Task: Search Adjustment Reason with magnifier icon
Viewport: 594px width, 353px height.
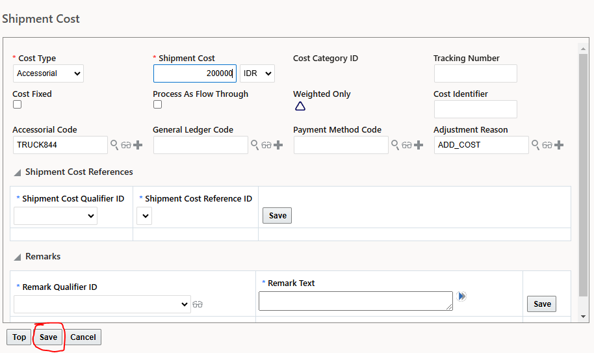Action: click(536, 145)
